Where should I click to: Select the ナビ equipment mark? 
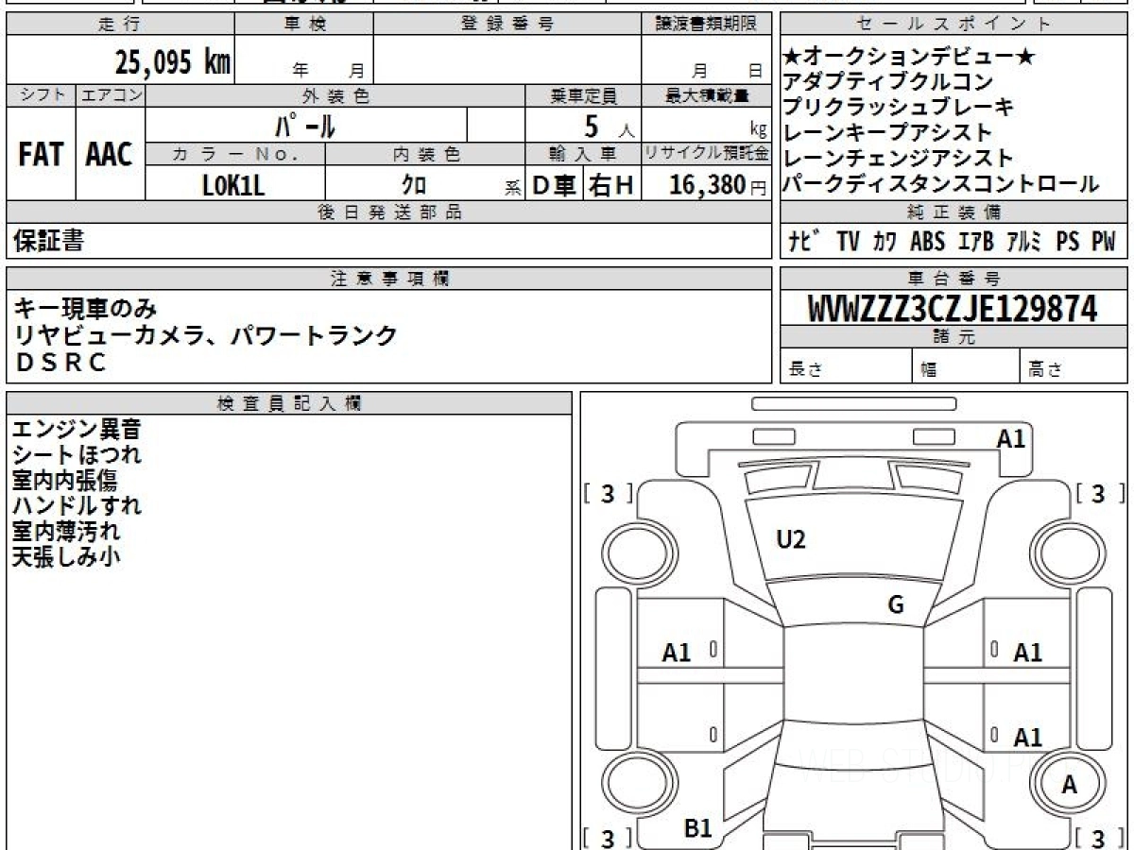pyautogui.click(x=805, y=242)
